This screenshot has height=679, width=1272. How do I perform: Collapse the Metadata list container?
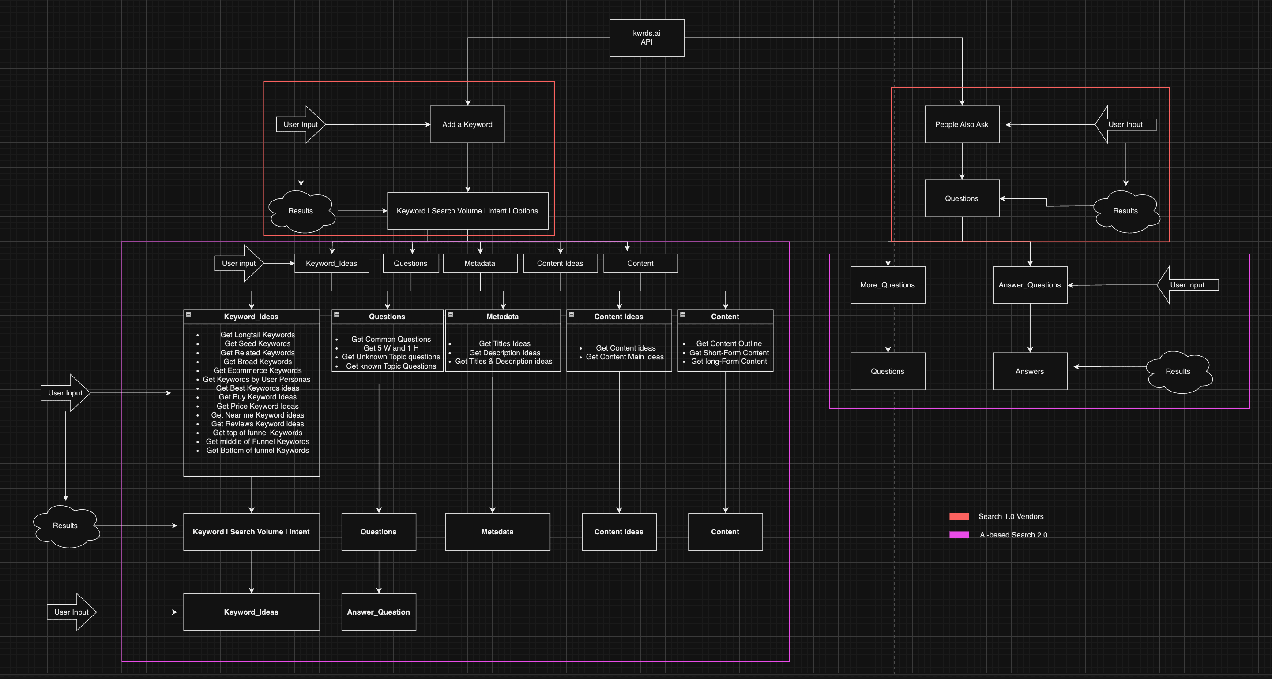point(450,314)
